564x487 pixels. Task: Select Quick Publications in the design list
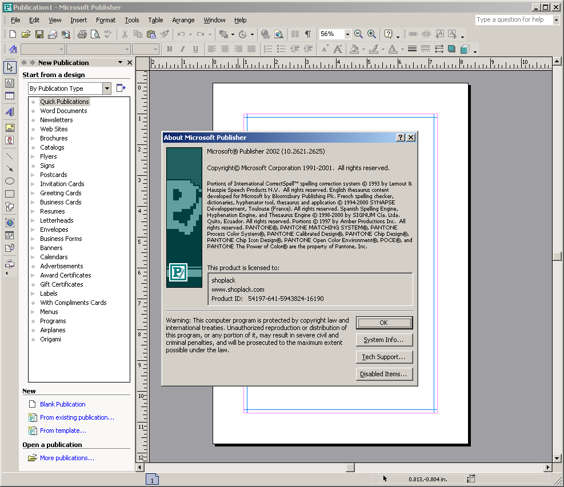tap(65, 102)
